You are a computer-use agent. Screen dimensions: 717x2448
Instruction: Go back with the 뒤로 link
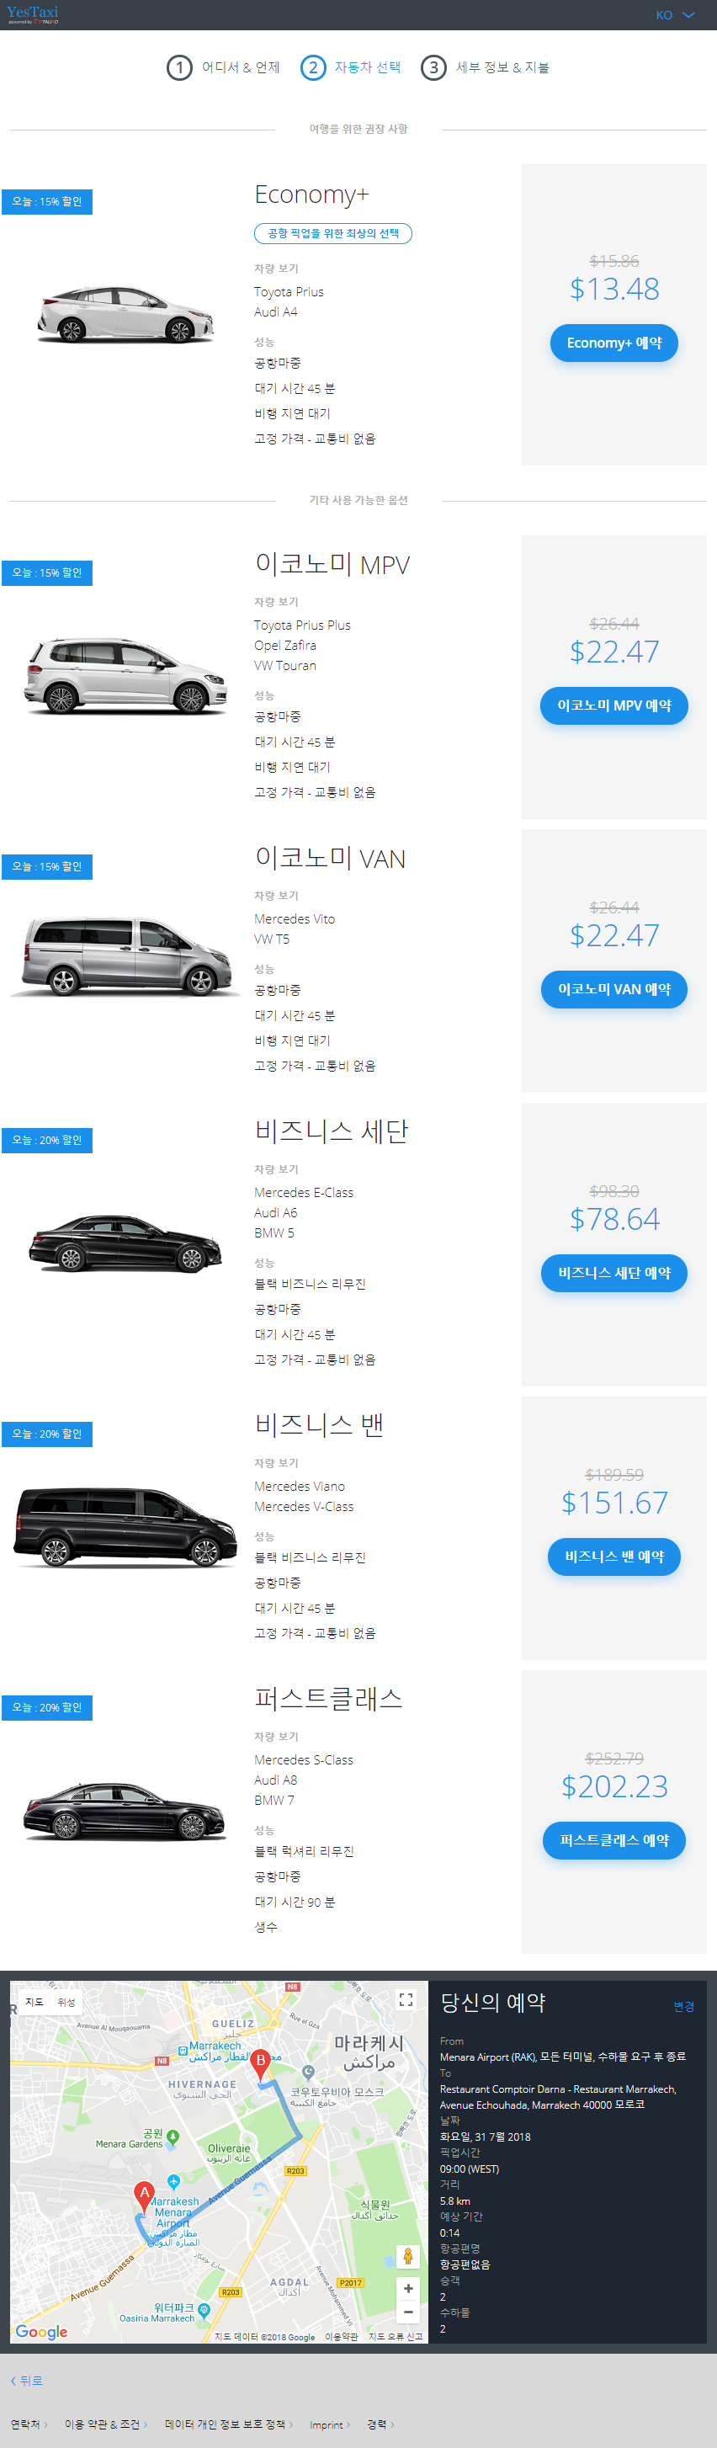tap(27, 2380)
